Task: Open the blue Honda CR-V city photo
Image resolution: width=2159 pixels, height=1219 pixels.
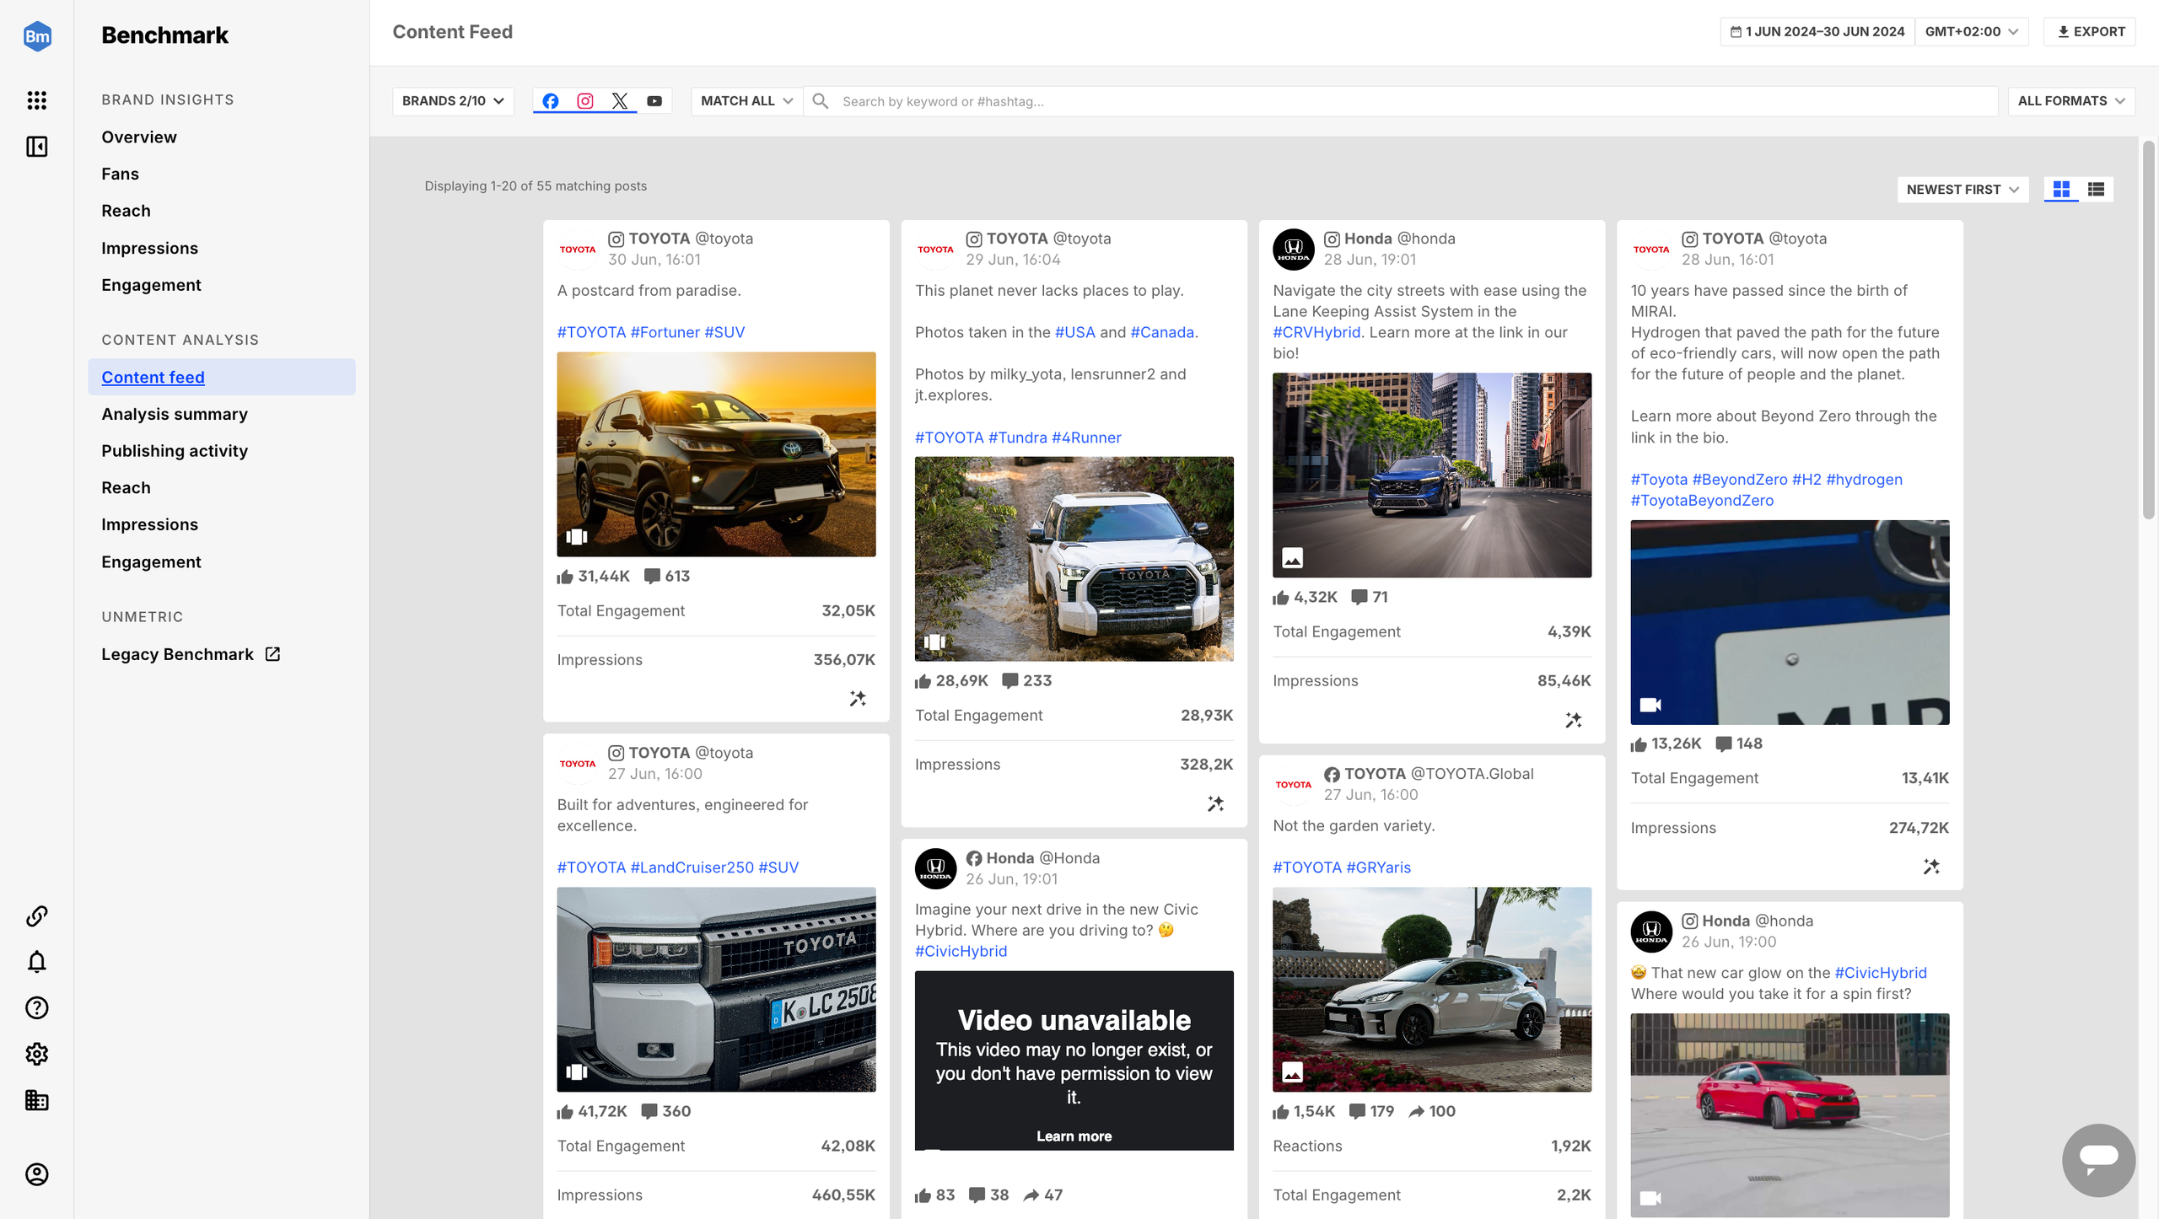Action: pos(1432,475)
